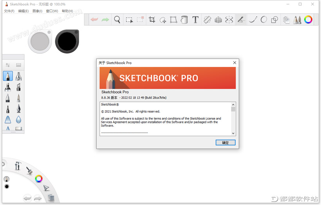Select the Predictive Stroke curve tool
Image resolution: width=321 pixels, height=205 pixels.
(253, 20)
